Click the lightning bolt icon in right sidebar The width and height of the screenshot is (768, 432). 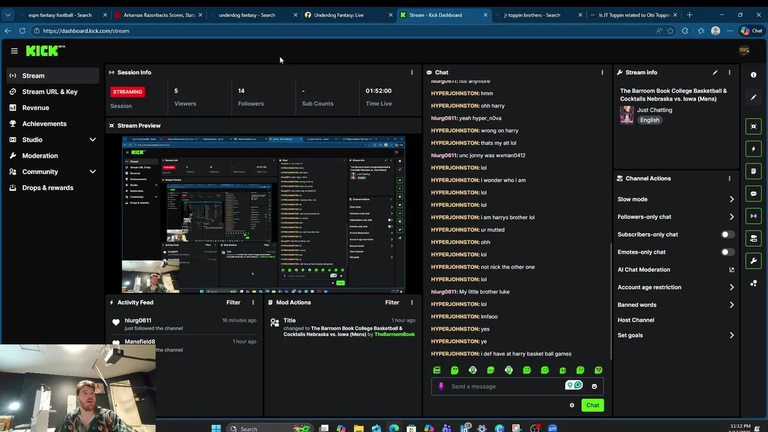point(754,149)
